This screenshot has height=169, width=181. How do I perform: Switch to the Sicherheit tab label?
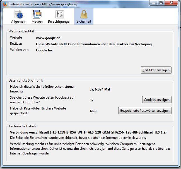84,22
